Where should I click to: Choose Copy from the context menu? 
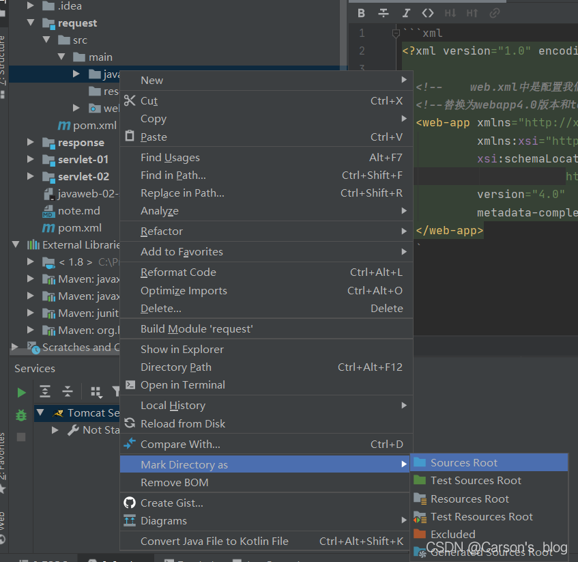(x=266, y=118)
